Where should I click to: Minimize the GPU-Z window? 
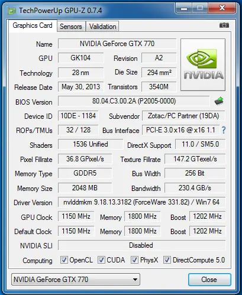click(184, 8)
